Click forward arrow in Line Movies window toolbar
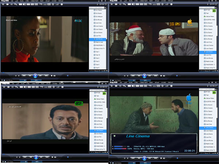 [x=11, y=4]
